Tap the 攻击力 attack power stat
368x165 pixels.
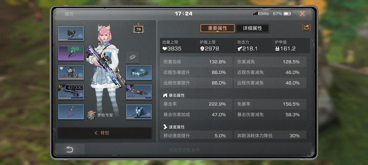pyautogui.click(x=253, y=46)
